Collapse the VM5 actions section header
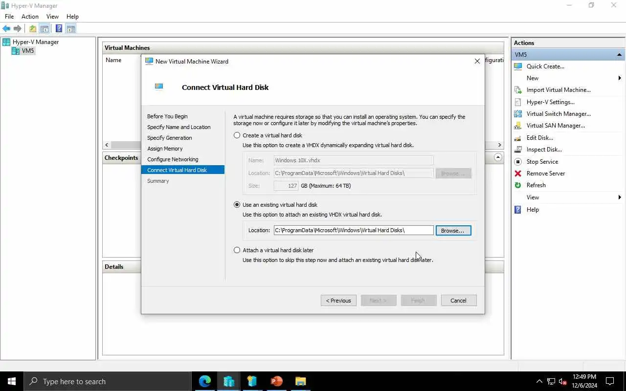This screenshot has width=626, height=391. pos(619,55)
